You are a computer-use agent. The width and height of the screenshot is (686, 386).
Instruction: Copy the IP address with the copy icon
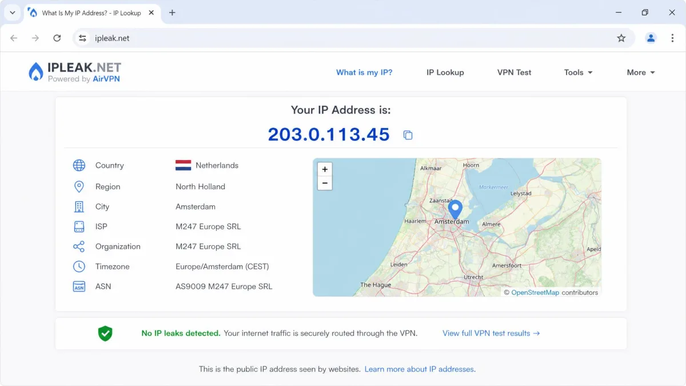point(408,135)
